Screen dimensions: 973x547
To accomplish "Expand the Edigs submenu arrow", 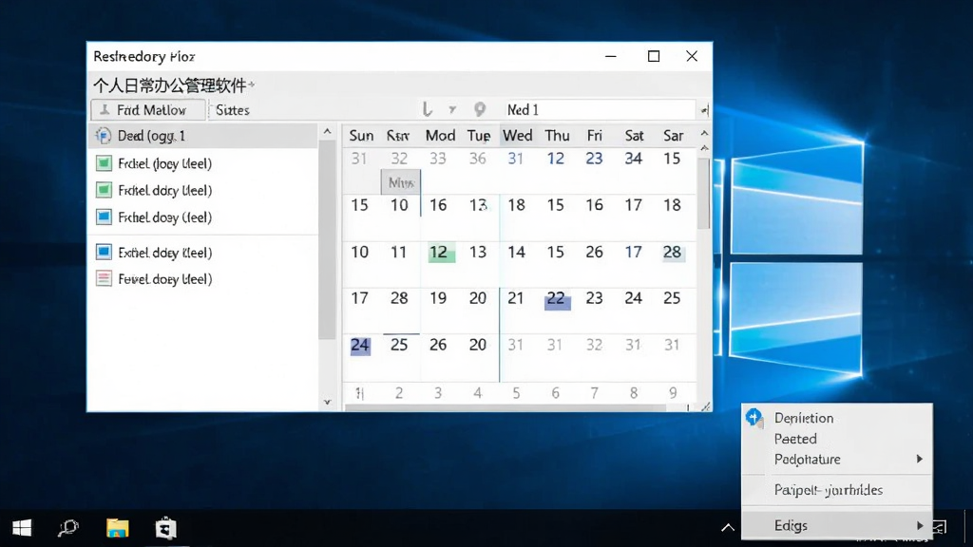I will click(920, 525).
